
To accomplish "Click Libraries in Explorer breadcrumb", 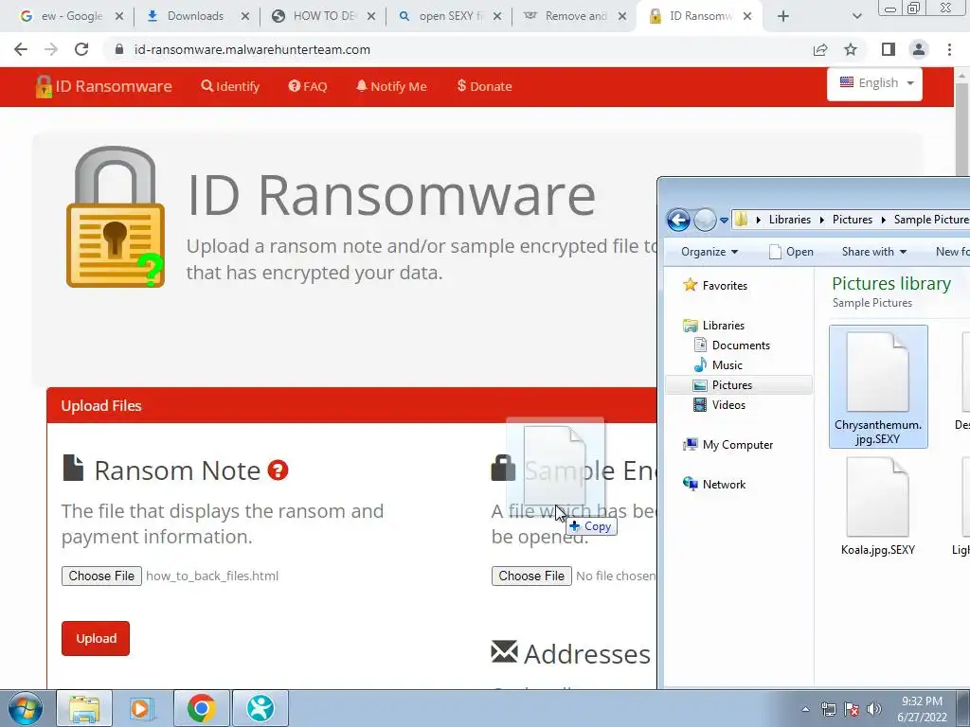I will 789,220.
